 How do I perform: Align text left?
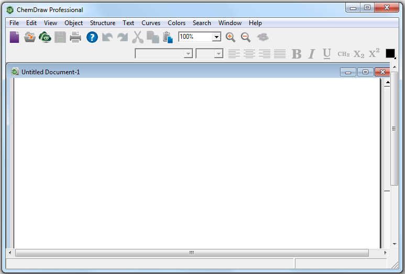coord(234,54)
